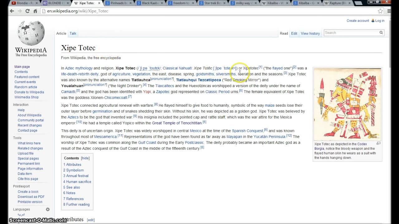Enlarge the Codex Borgia image icon
Image resolution: width=399 pixels, height=224 pixels.
point(378,143)
